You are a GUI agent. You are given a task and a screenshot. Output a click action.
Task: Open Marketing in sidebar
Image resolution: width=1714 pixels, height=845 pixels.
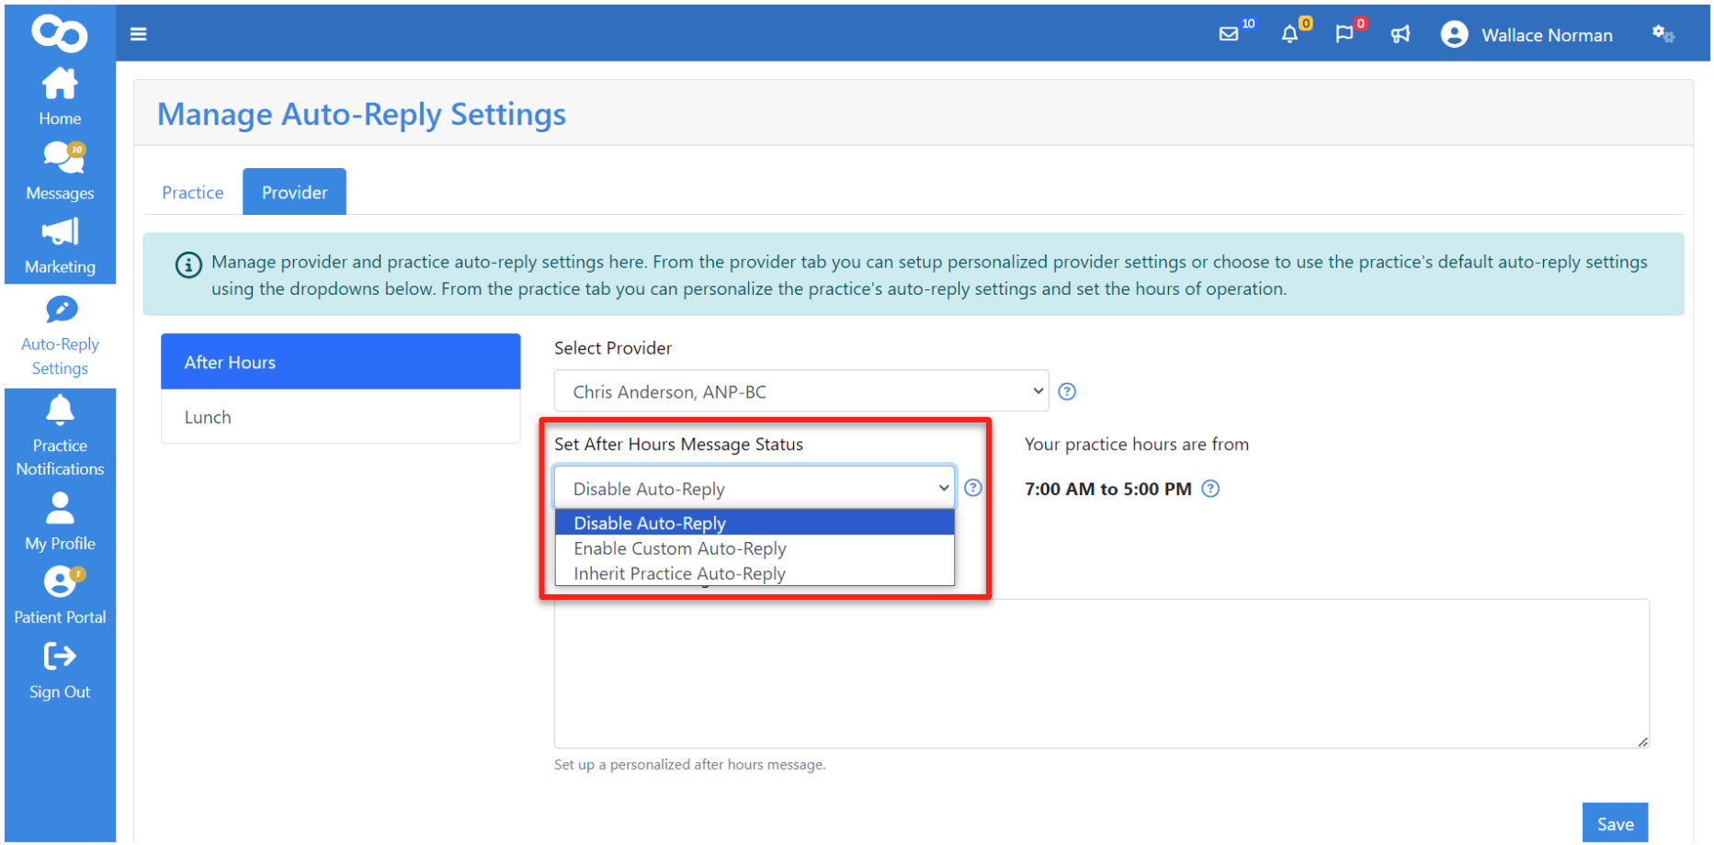click(x=60, y=246)
